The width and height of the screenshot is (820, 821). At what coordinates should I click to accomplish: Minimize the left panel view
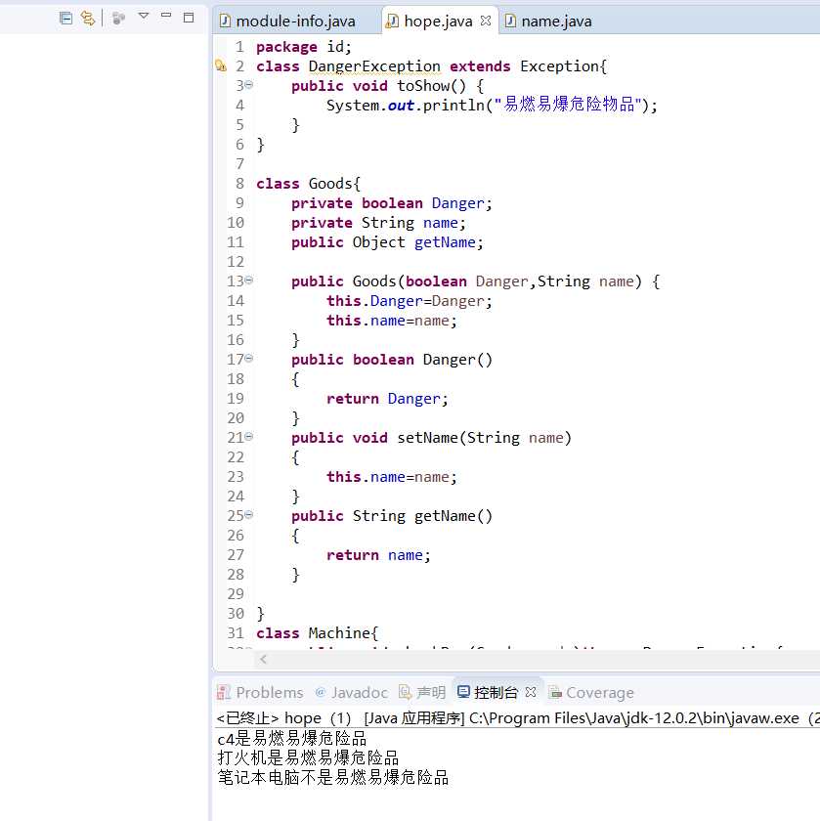pos(166,16)
